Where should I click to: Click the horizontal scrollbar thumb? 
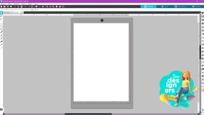click(x=88, y=114)
